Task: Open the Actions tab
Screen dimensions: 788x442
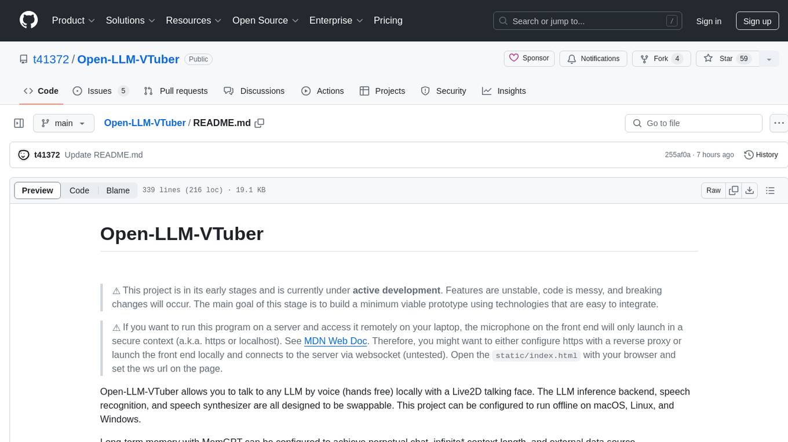Action: (x=323, y=91)
